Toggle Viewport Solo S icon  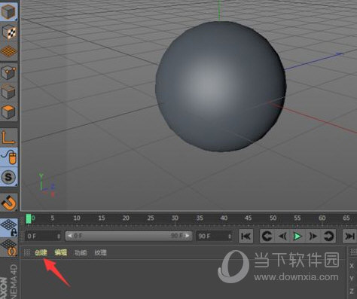(9, 177)
